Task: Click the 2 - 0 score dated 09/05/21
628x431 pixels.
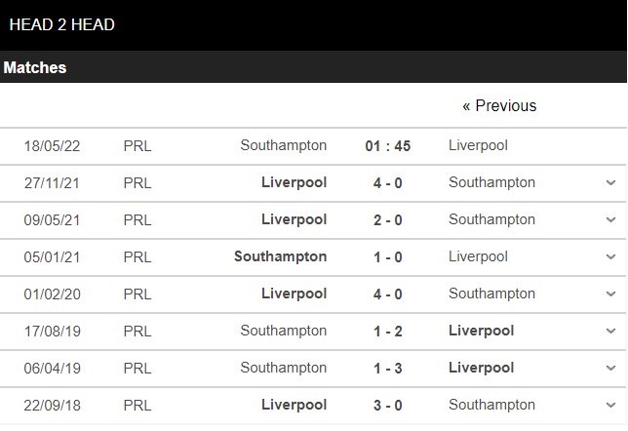Action: coord(387,219)
